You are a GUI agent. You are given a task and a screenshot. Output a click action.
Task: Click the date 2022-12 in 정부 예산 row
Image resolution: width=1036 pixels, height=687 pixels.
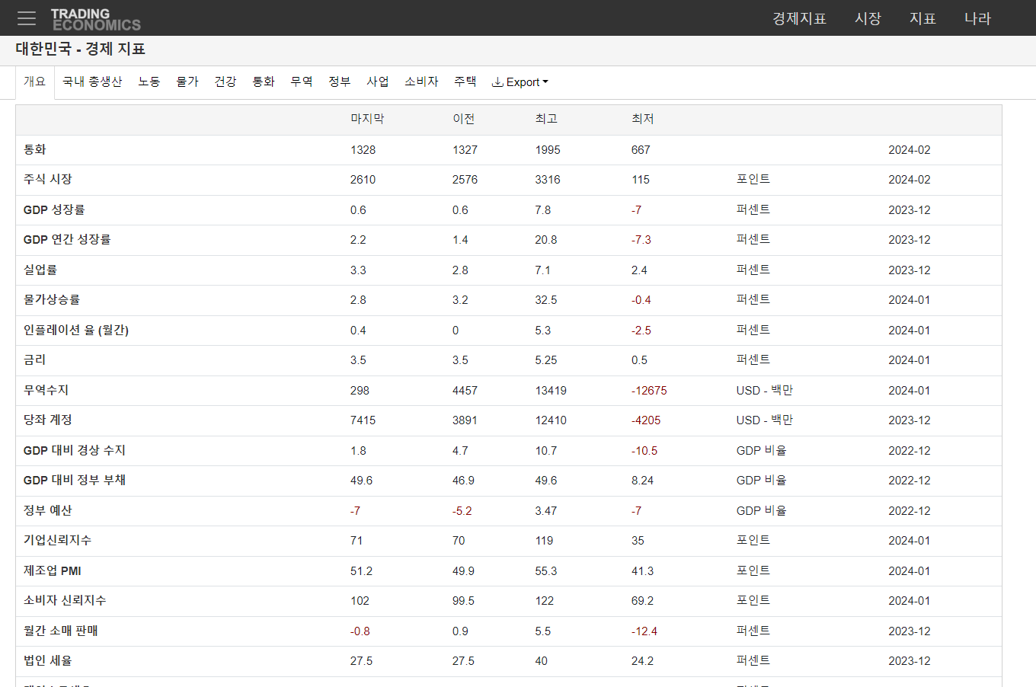[x=910, y=511]
